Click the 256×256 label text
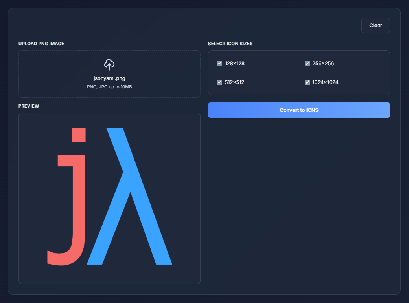 point(323,63)
